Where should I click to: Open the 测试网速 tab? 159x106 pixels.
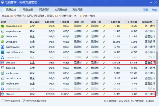pos(77,10)
